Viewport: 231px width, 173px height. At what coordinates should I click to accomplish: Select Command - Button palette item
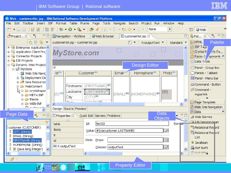click(x=206, y=84)
